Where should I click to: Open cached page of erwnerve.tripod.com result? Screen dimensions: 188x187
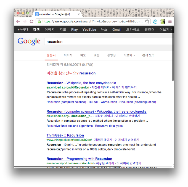[105, 163]
